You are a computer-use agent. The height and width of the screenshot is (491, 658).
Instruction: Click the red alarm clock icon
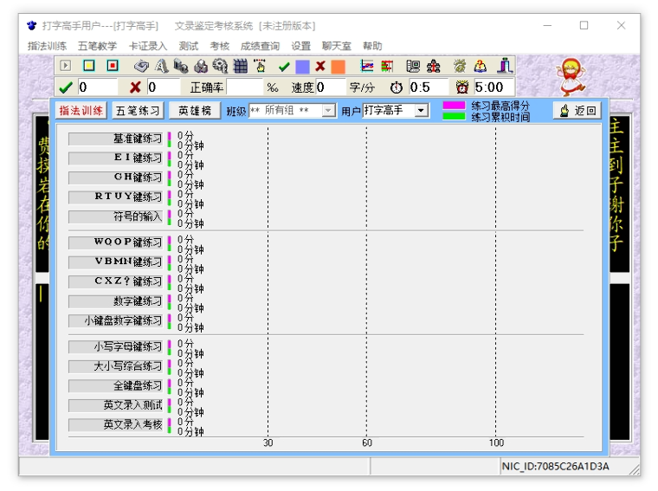(x=462, y=87)
